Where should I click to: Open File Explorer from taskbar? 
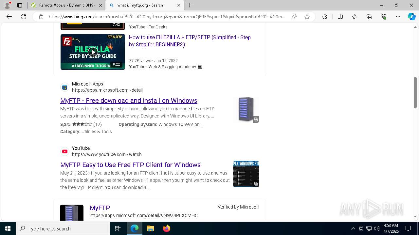[x=150, y=228]
